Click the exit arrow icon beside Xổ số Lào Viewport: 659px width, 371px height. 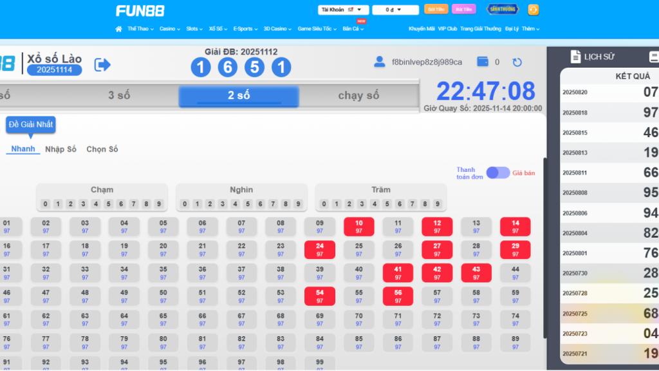[x=102, y=64]
